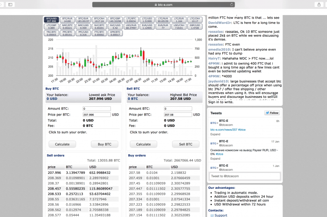
Task: Select the LTC/USD pair tab
Action: (147, 20)
